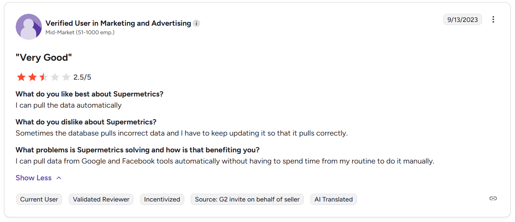
Task: Click the chevron next to Show Less
Action: [59, 178]
